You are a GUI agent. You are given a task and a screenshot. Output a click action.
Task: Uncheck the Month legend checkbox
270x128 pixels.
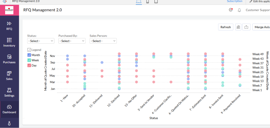click(29, 55)
